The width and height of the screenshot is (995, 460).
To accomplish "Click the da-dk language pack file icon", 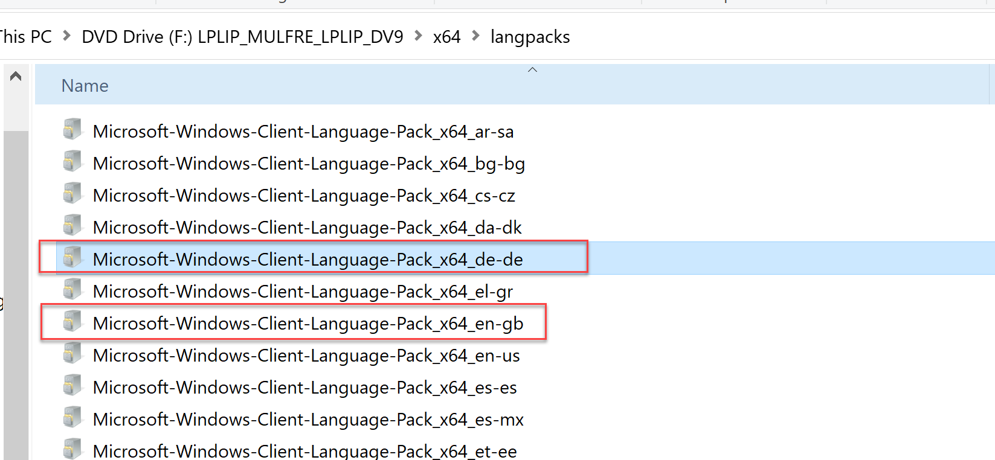I will pos(72,226).
